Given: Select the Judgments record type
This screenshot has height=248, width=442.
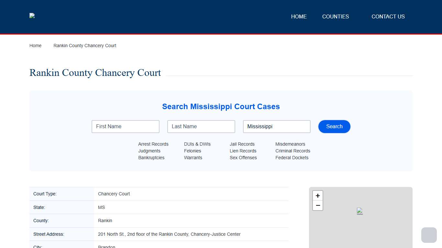Looking at the screenshot, I should click(149, 151).
